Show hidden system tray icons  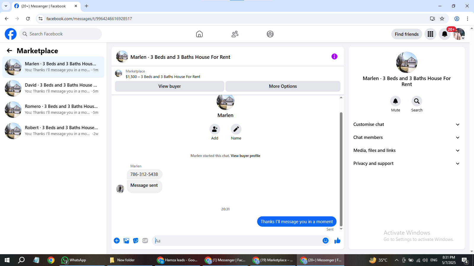(x=396, y=260)
